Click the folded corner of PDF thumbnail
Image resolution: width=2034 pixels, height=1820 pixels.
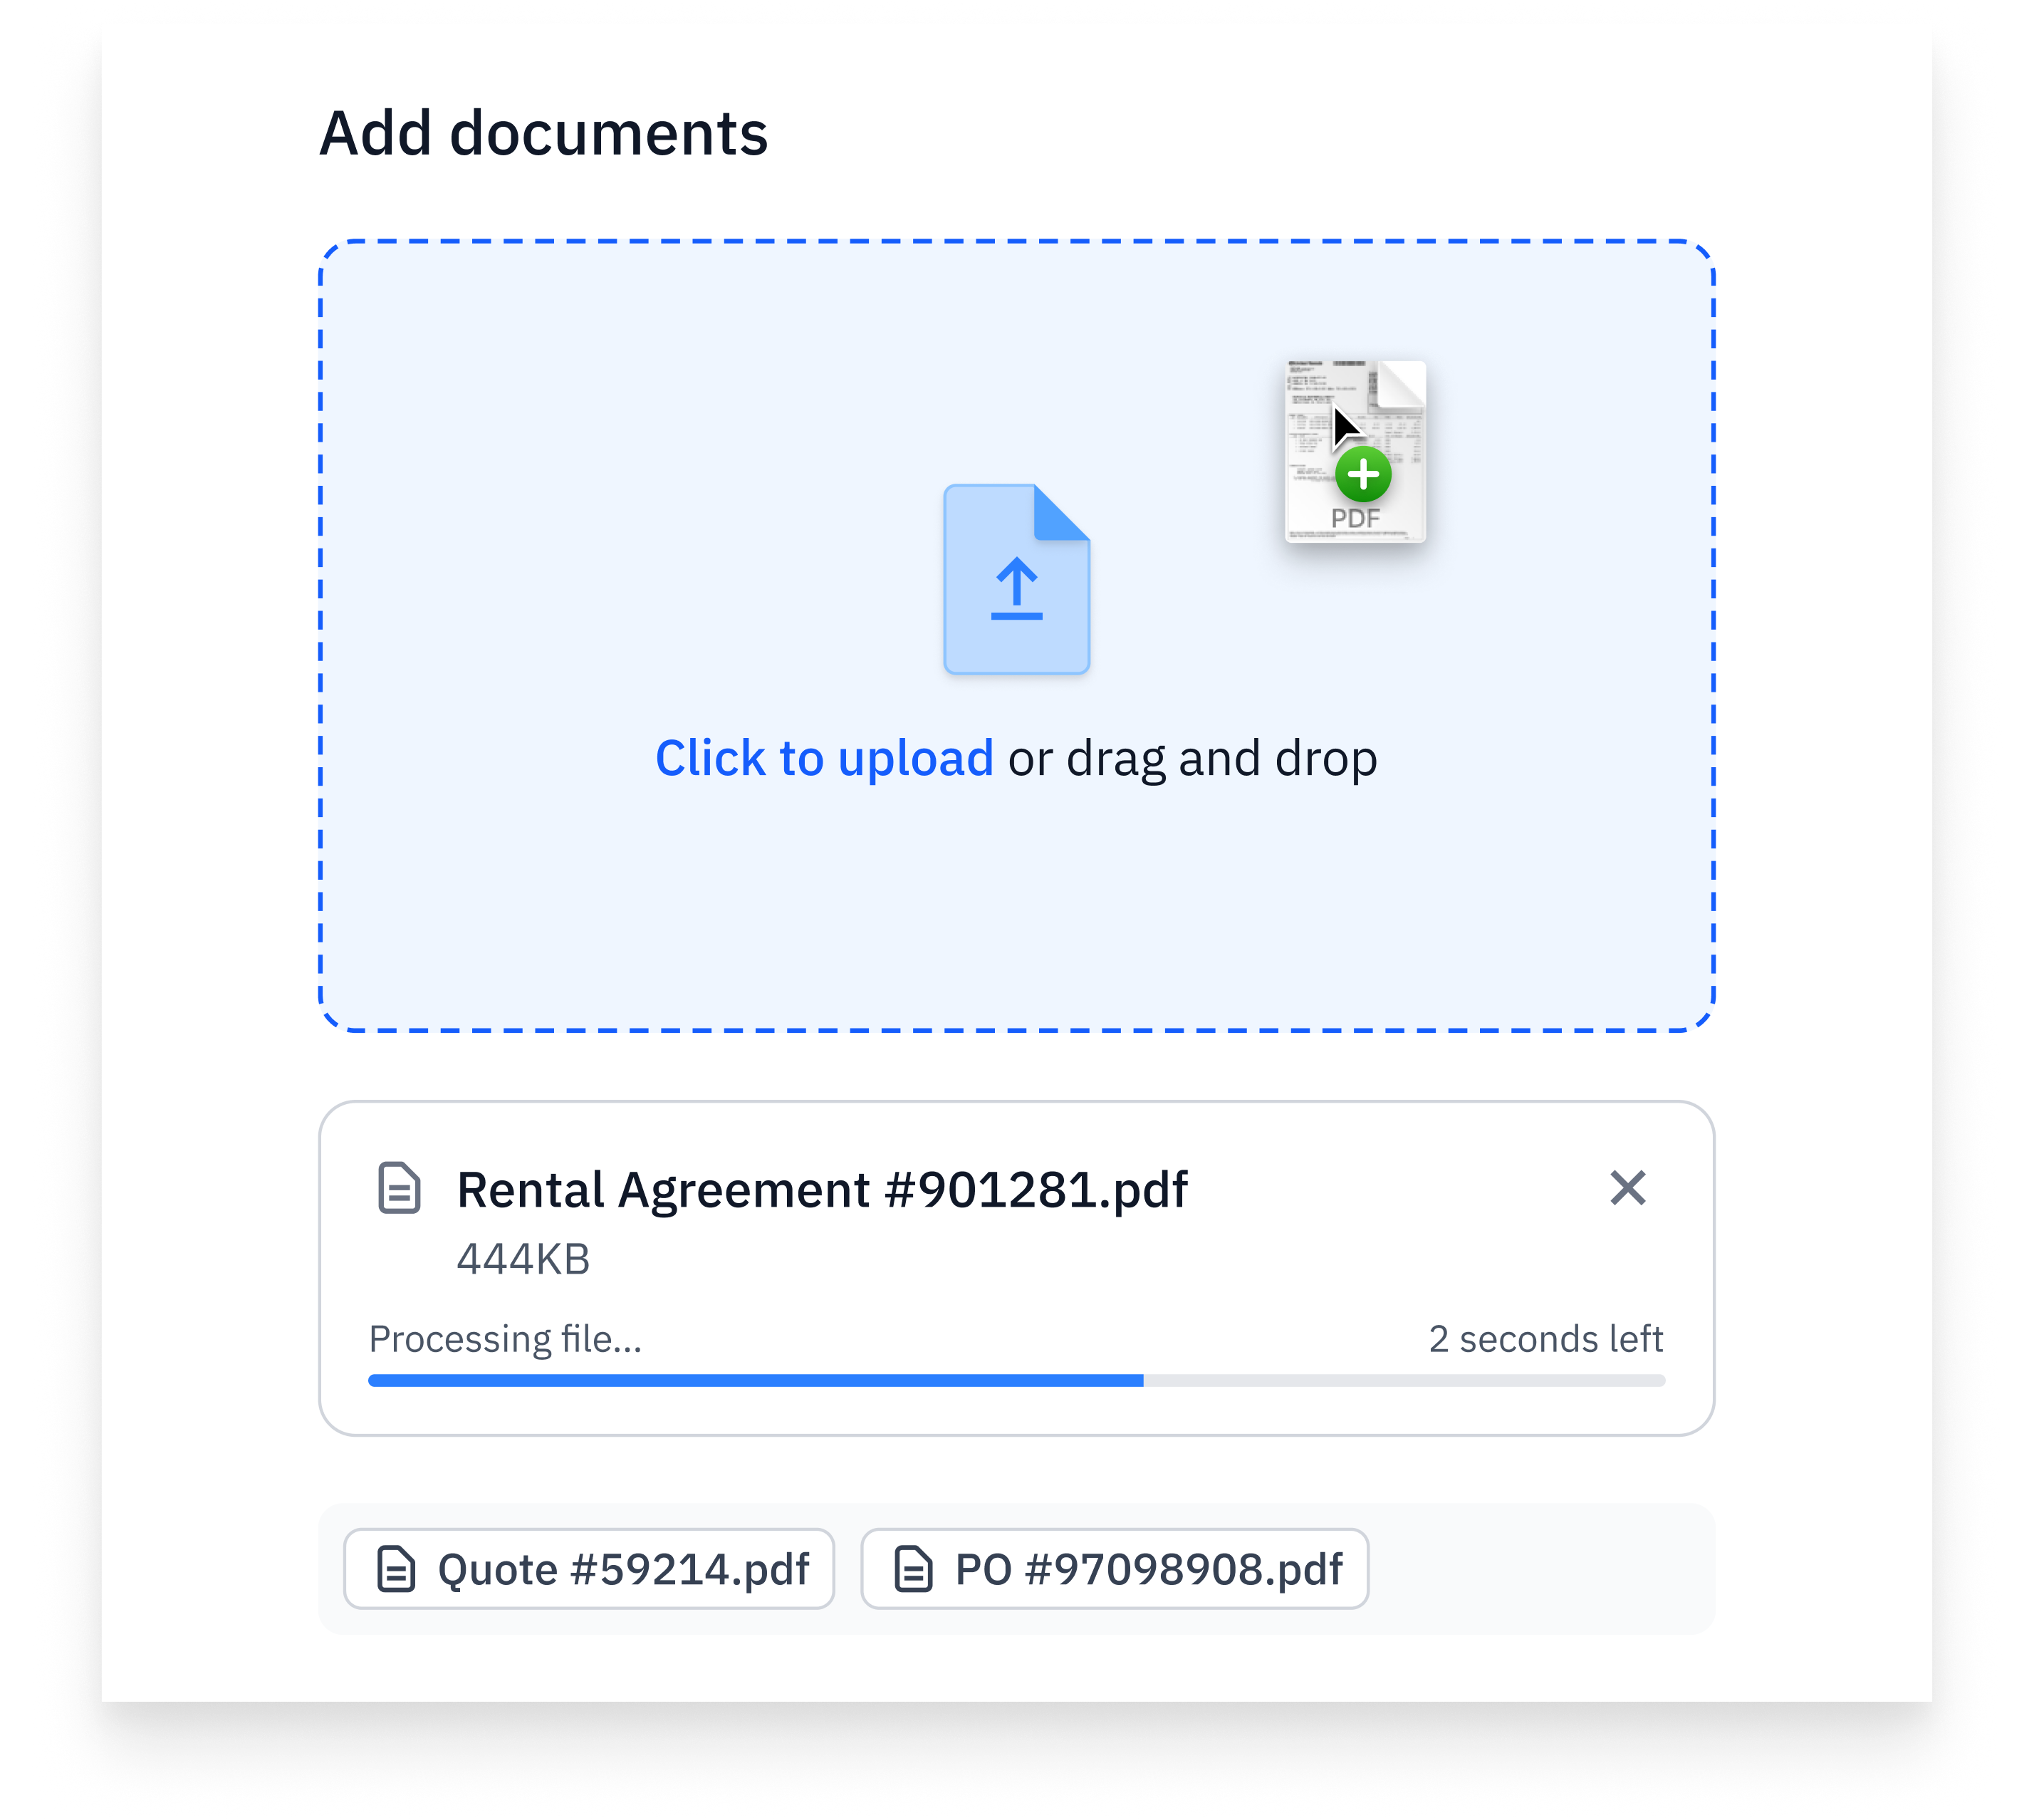tap(1402, 385)
